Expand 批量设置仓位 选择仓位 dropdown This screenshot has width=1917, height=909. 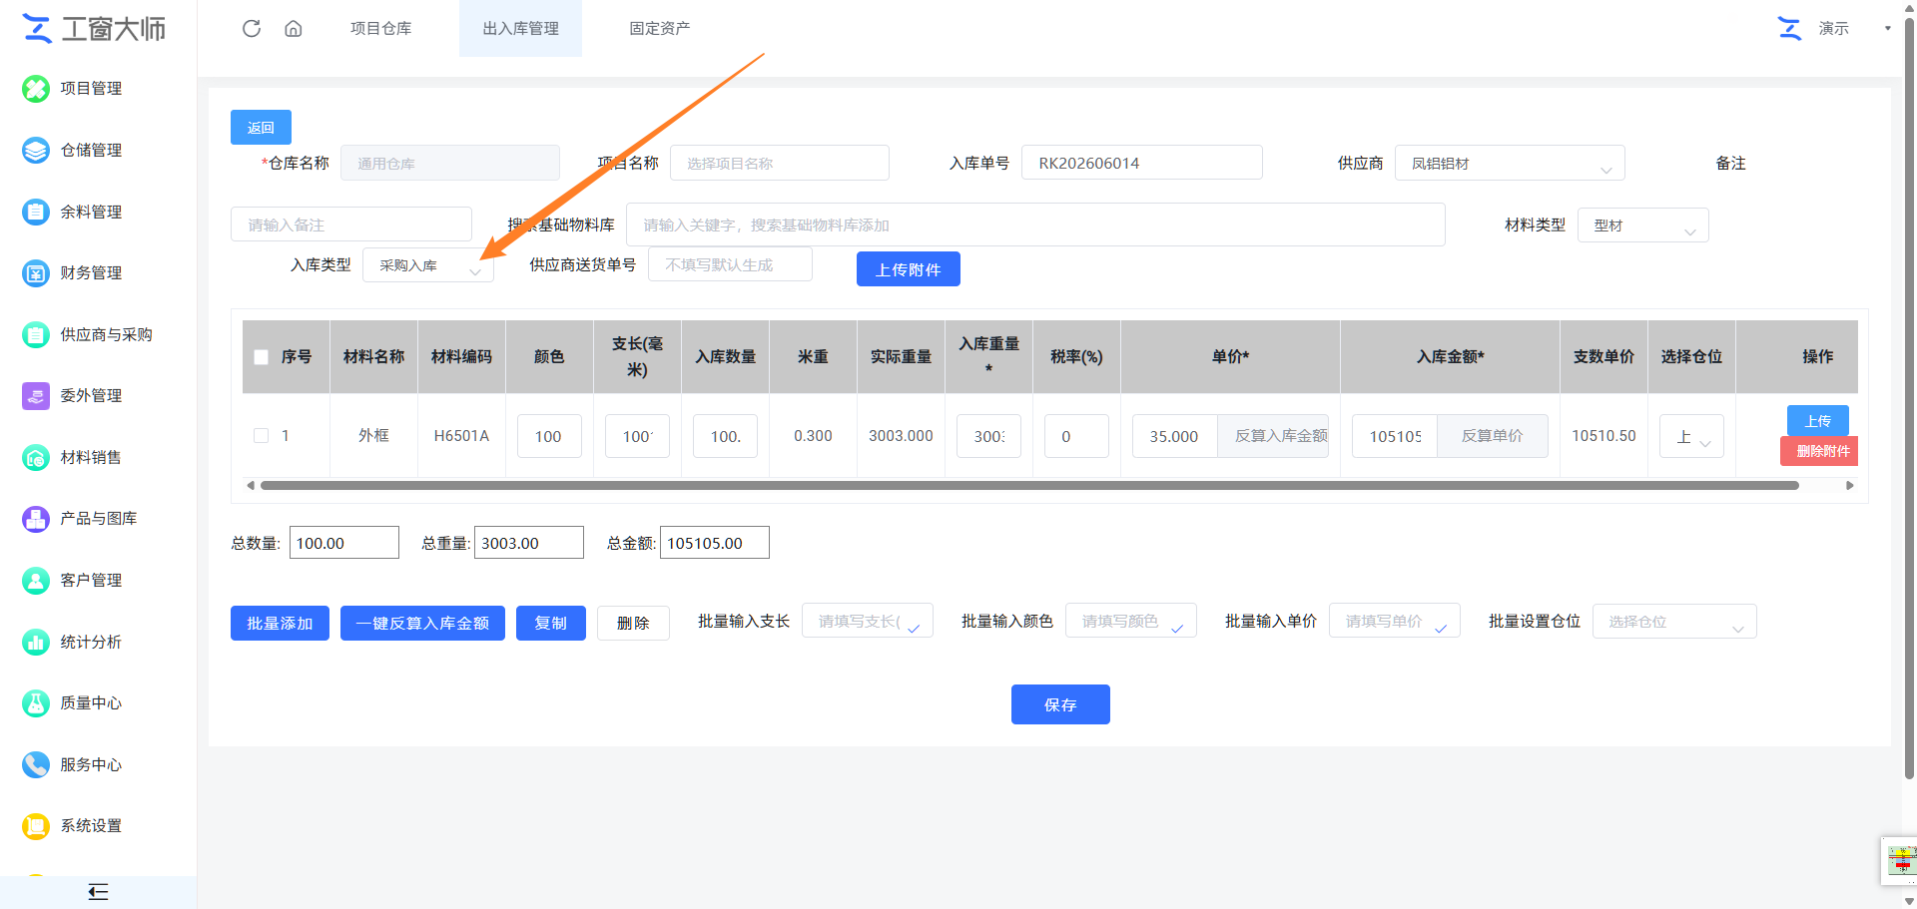click(1674, 621)
